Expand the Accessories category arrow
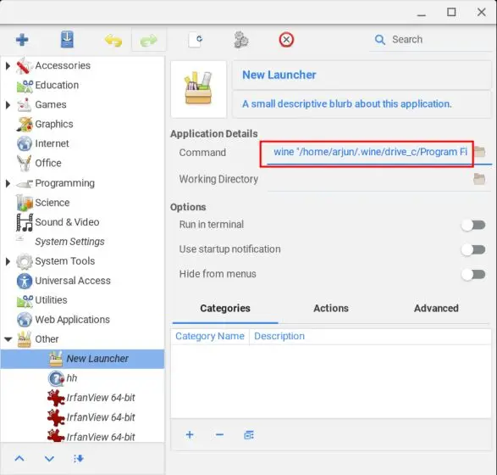 (8, 66)
